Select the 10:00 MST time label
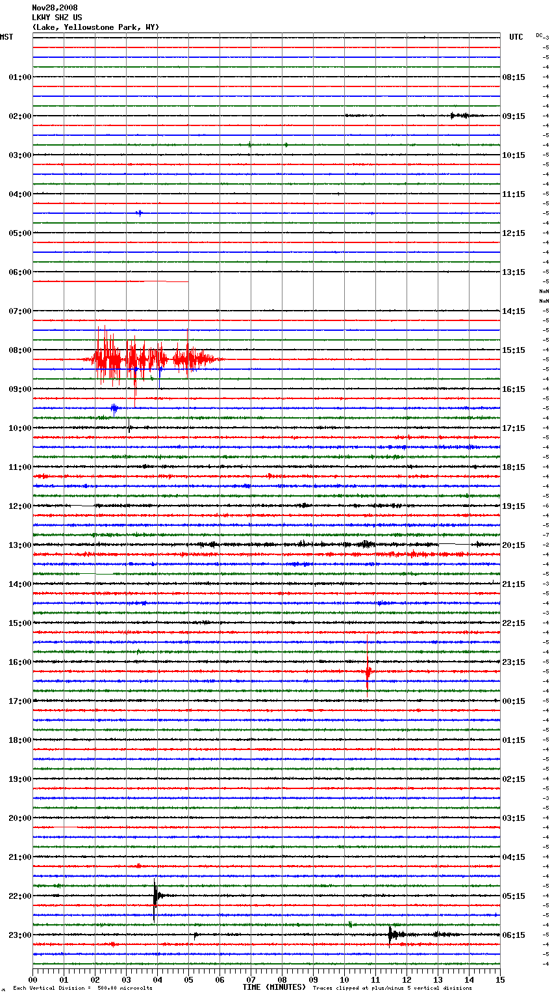Viewport: 552px width, 997px height. [x=20, y=428]
